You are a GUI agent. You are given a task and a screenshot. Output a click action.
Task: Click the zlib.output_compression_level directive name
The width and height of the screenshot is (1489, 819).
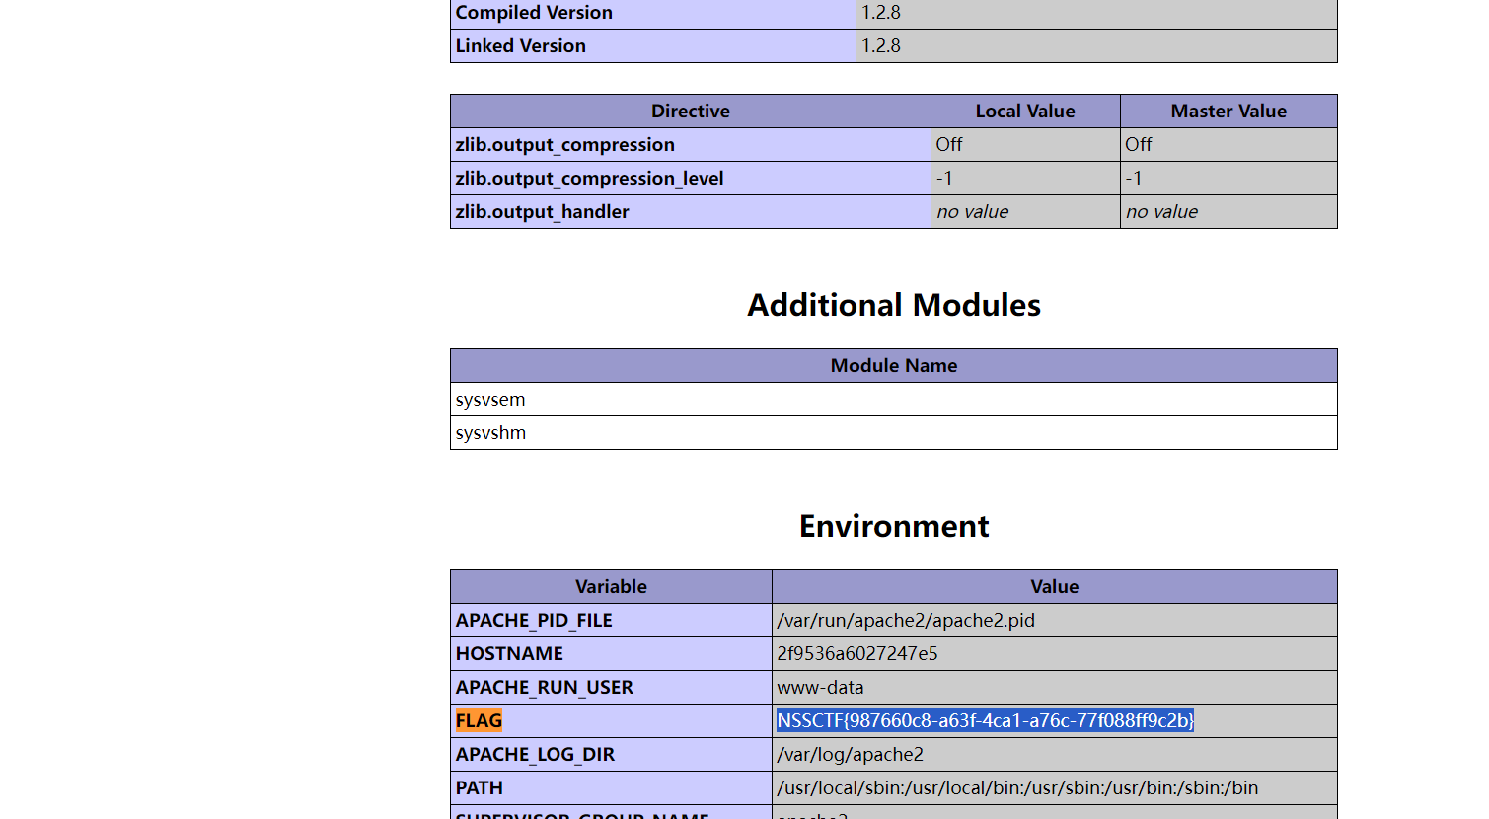(589, 179)
